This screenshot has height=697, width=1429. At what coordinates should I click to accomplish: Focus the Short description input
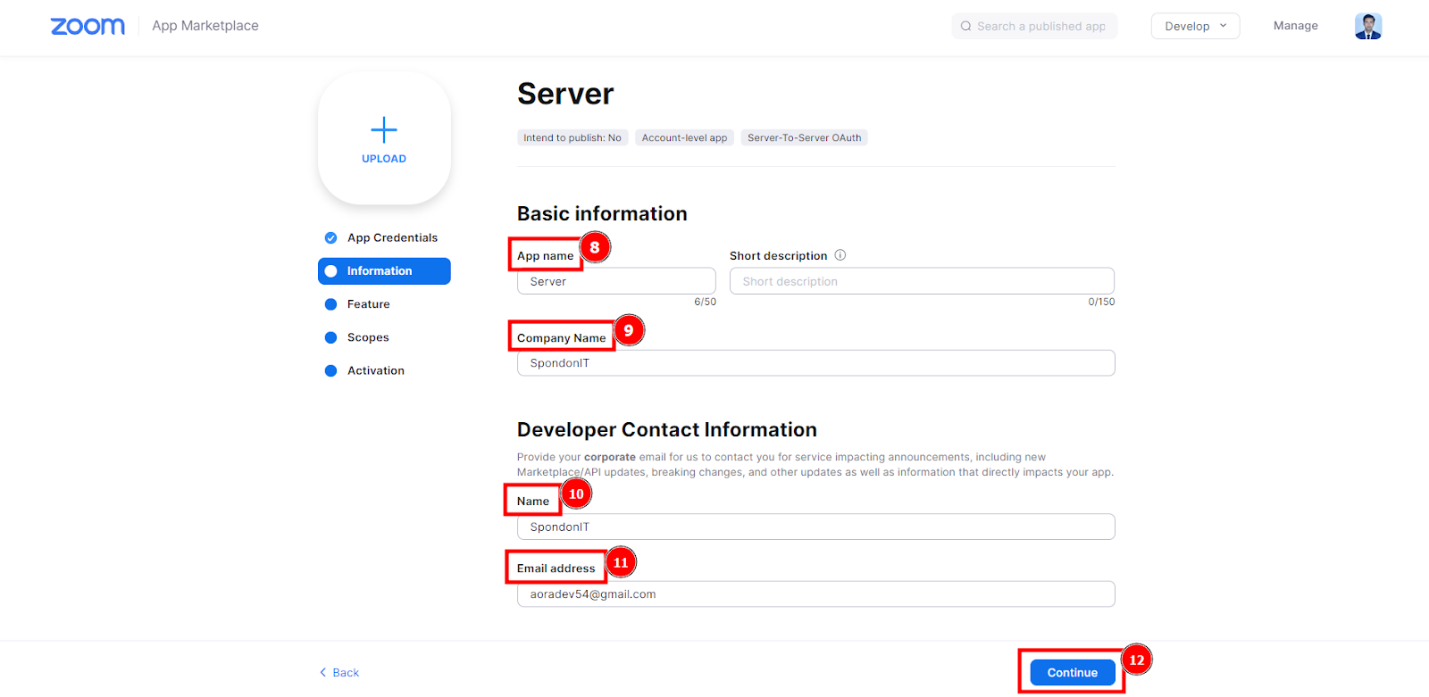922,281
